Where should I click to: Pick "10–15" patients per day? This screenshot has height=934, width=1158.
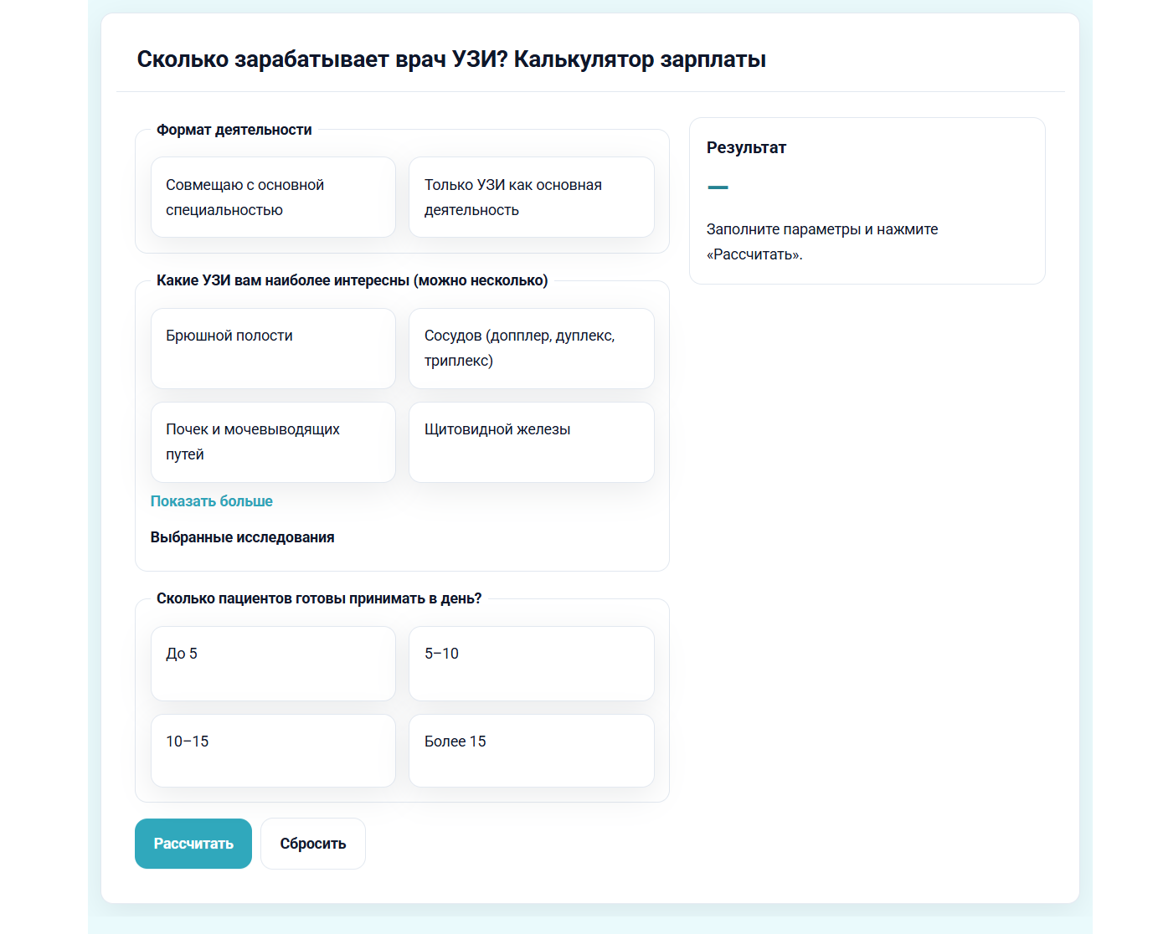[x=273, y=750]
